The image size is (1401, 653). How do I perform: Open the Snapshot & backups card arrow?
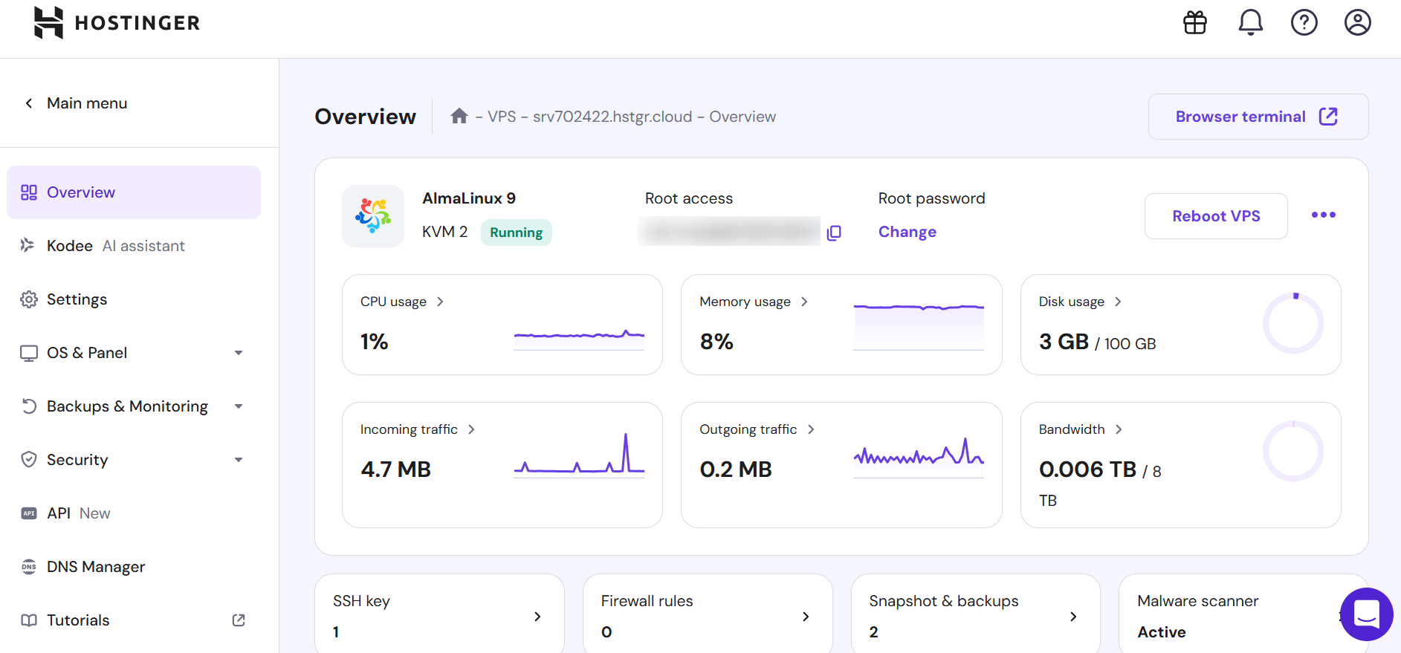click(1073, 617)
